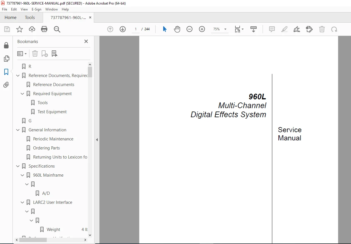This screenshot has width=351, height=244.
Task: Open the E-Sign menu
Action: tap(37, 9)
